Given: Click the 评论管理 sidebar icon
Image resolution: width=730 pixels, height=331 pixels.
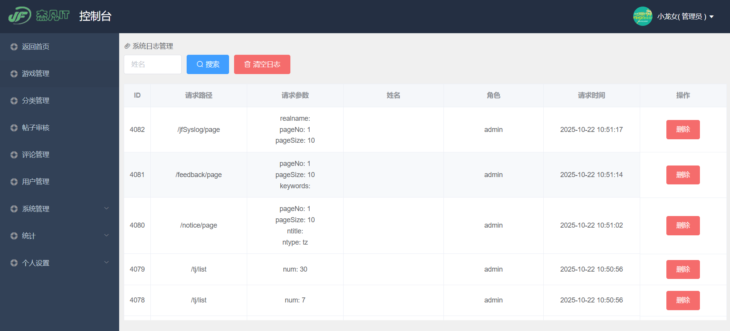Looking at the screenshot, I should point(14,155).
